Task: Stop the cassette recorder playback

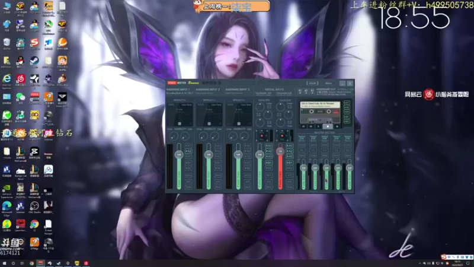Action: [328, 126]
